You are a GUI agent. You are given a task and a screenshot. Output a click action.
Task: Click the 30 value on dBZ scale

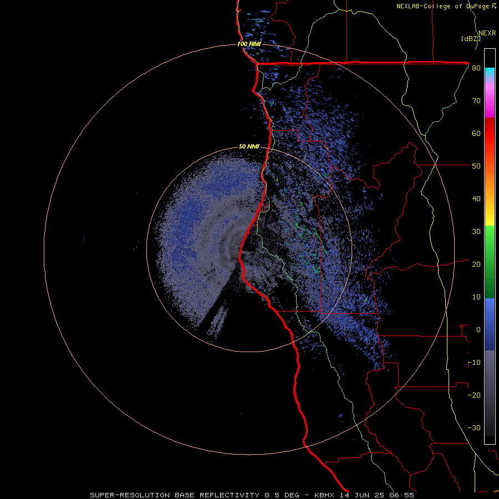coord(476,232)
